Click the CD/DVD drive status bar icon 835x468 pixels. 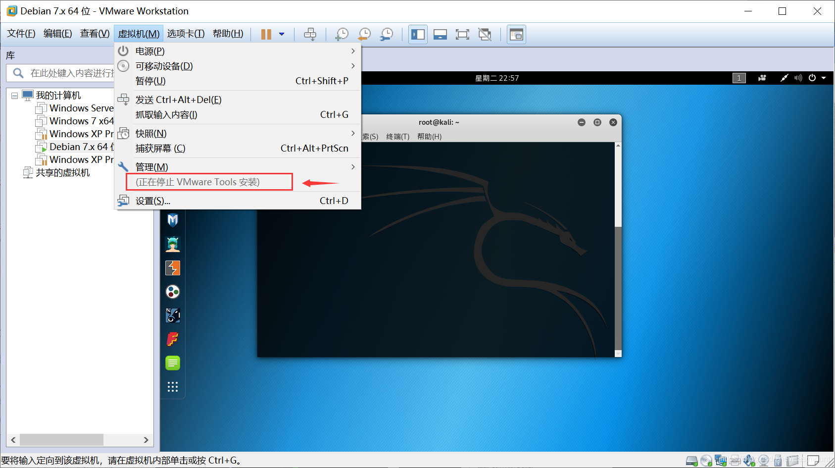[x=706, y=461]
